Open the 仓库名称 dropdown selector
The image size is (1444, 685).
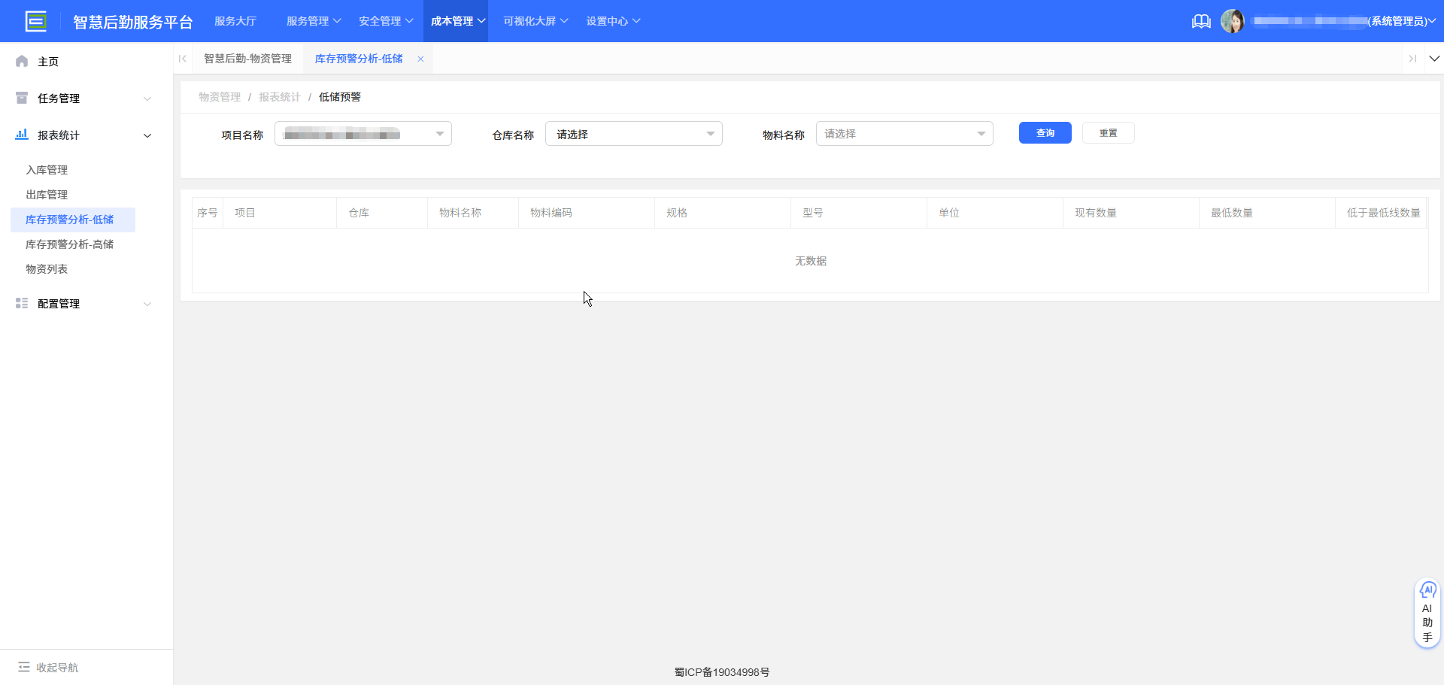coord(633,133)
